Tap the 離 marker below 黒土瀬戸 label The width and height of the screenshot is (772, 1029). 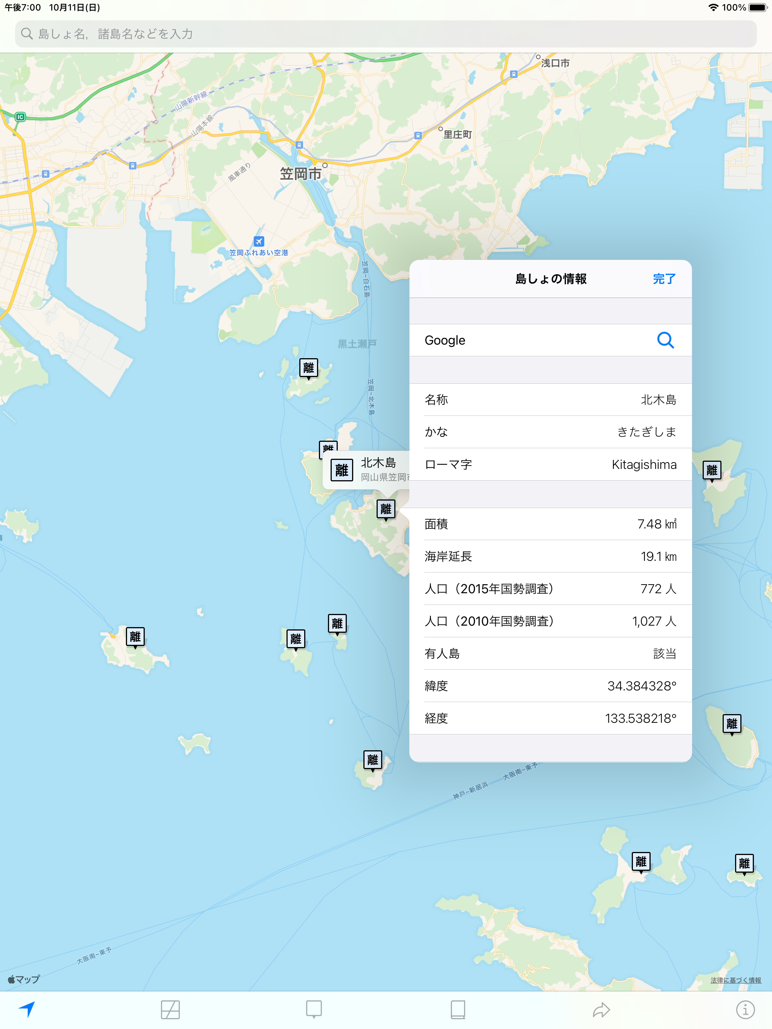[x=309, y=368]
